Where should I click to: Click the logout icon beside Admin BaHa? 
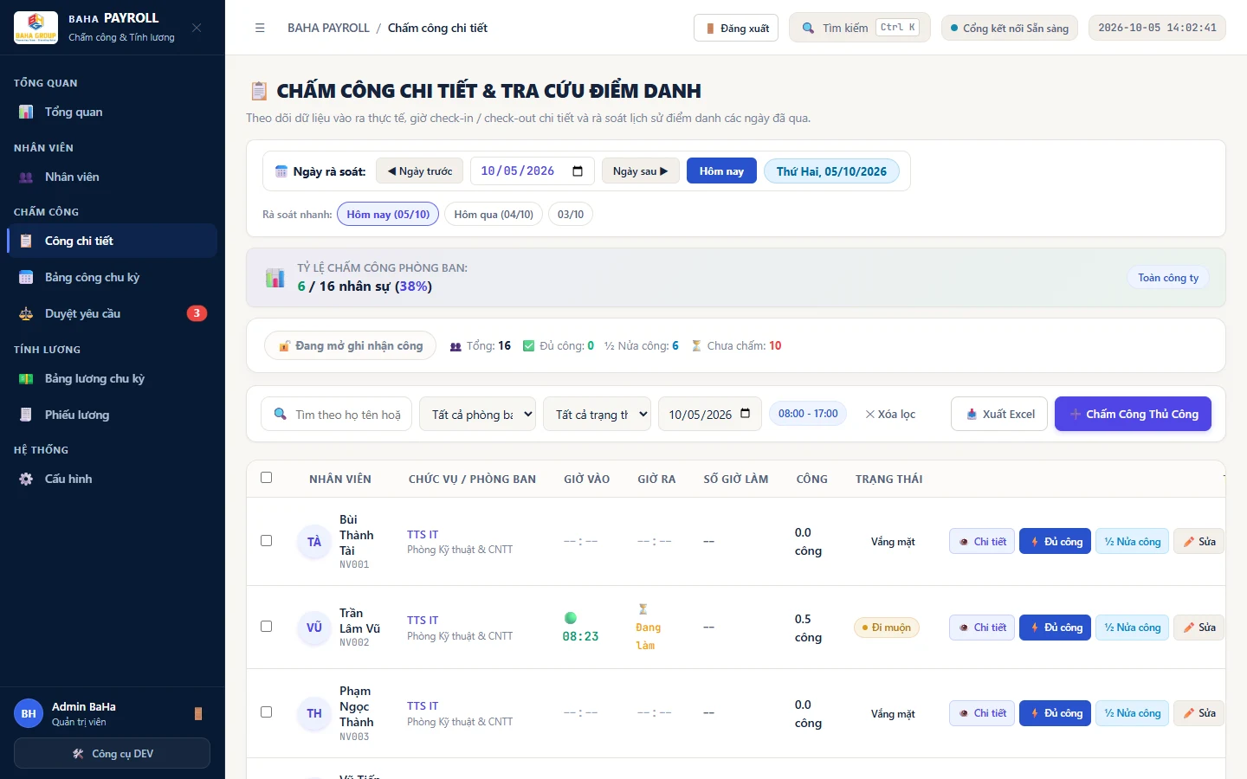(198, 713)
